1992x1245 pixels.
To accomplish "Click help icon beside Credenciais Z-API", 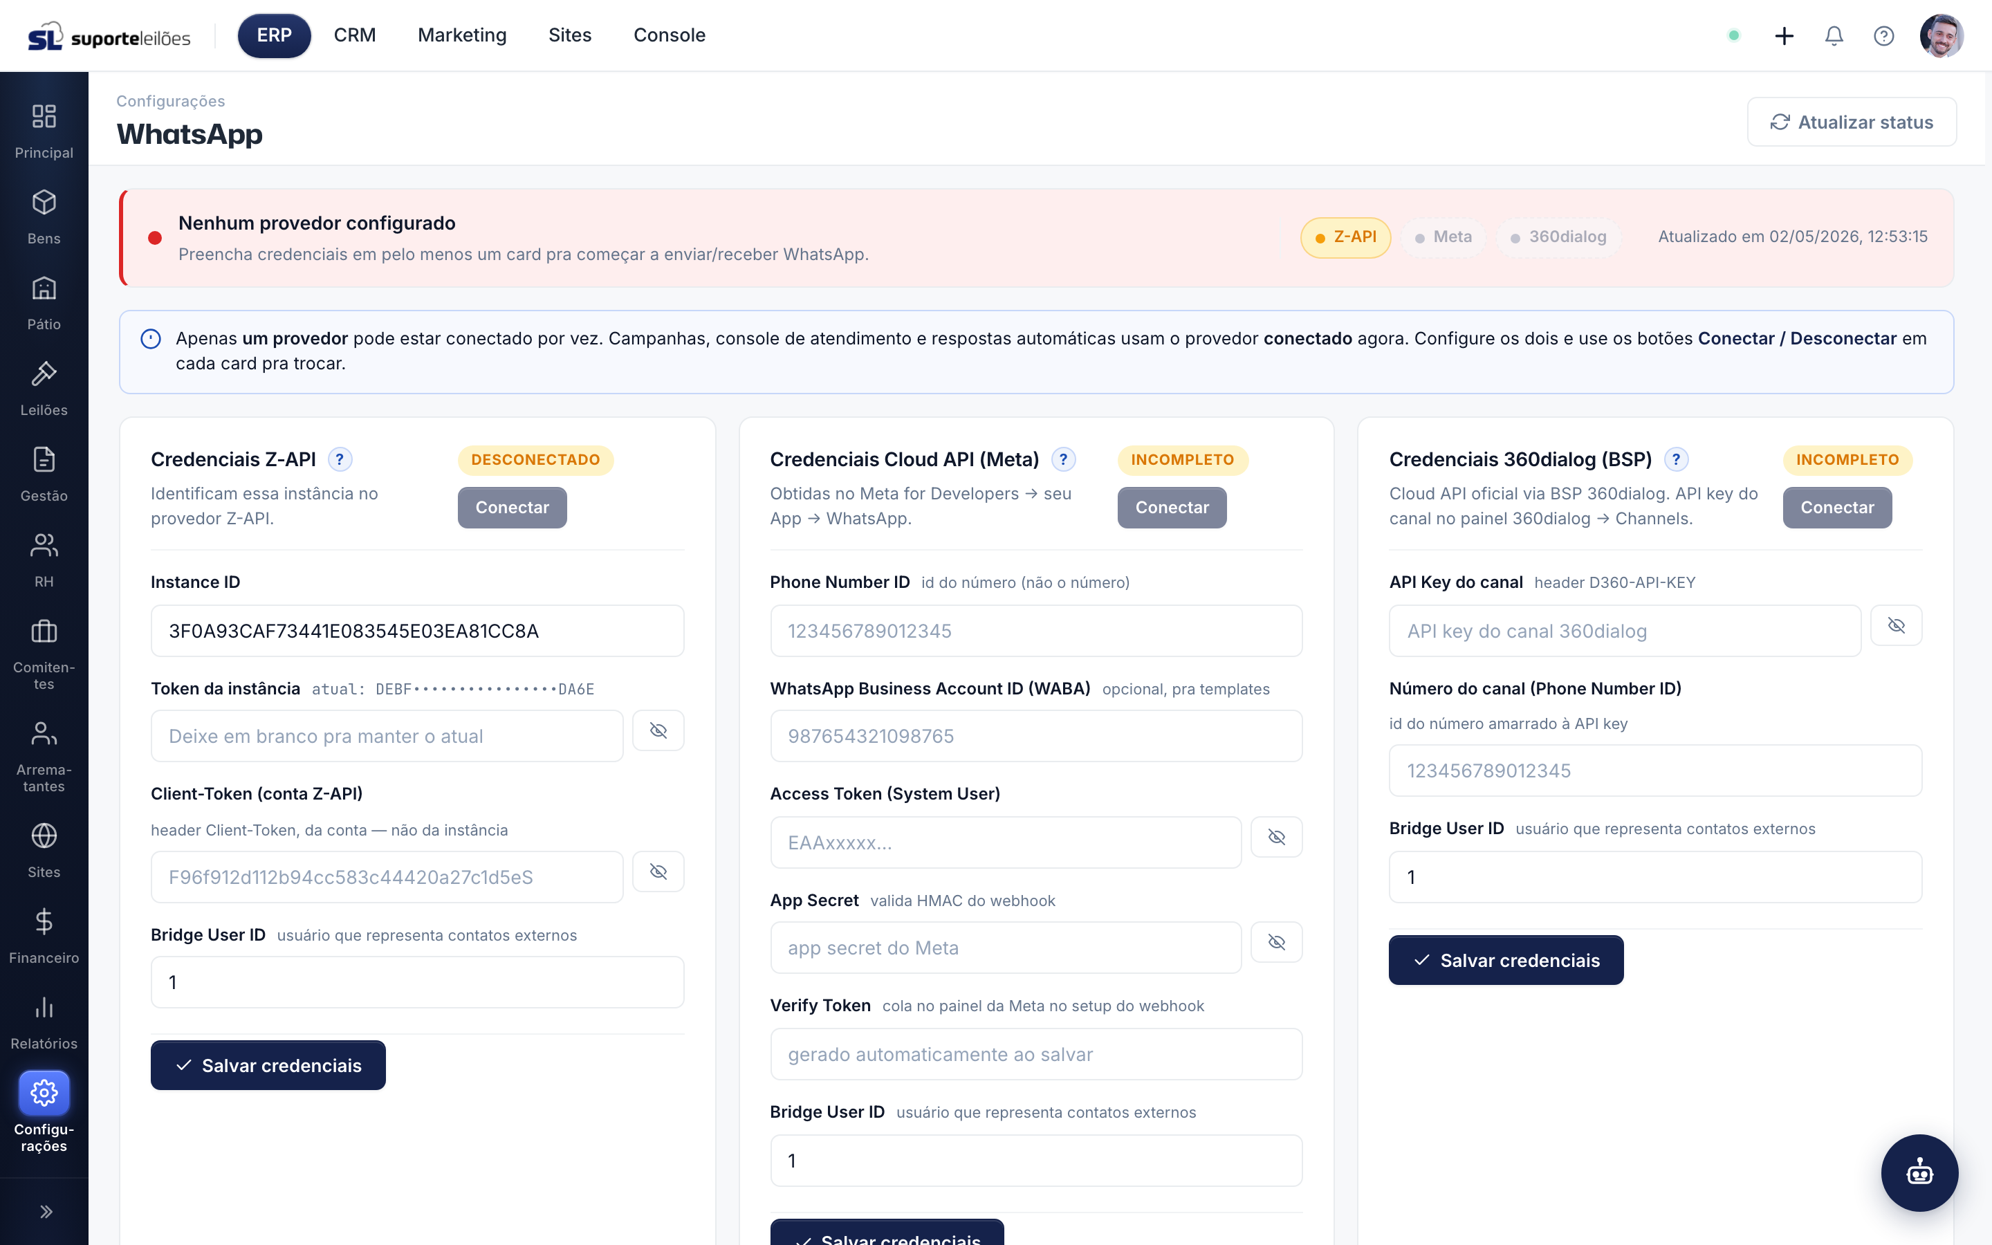I will [339, 459].
